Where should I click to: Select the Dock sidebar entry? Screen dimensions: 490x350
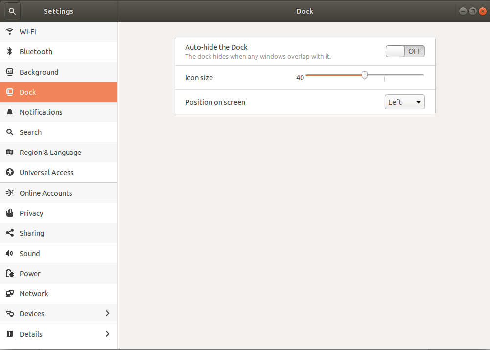28,92
